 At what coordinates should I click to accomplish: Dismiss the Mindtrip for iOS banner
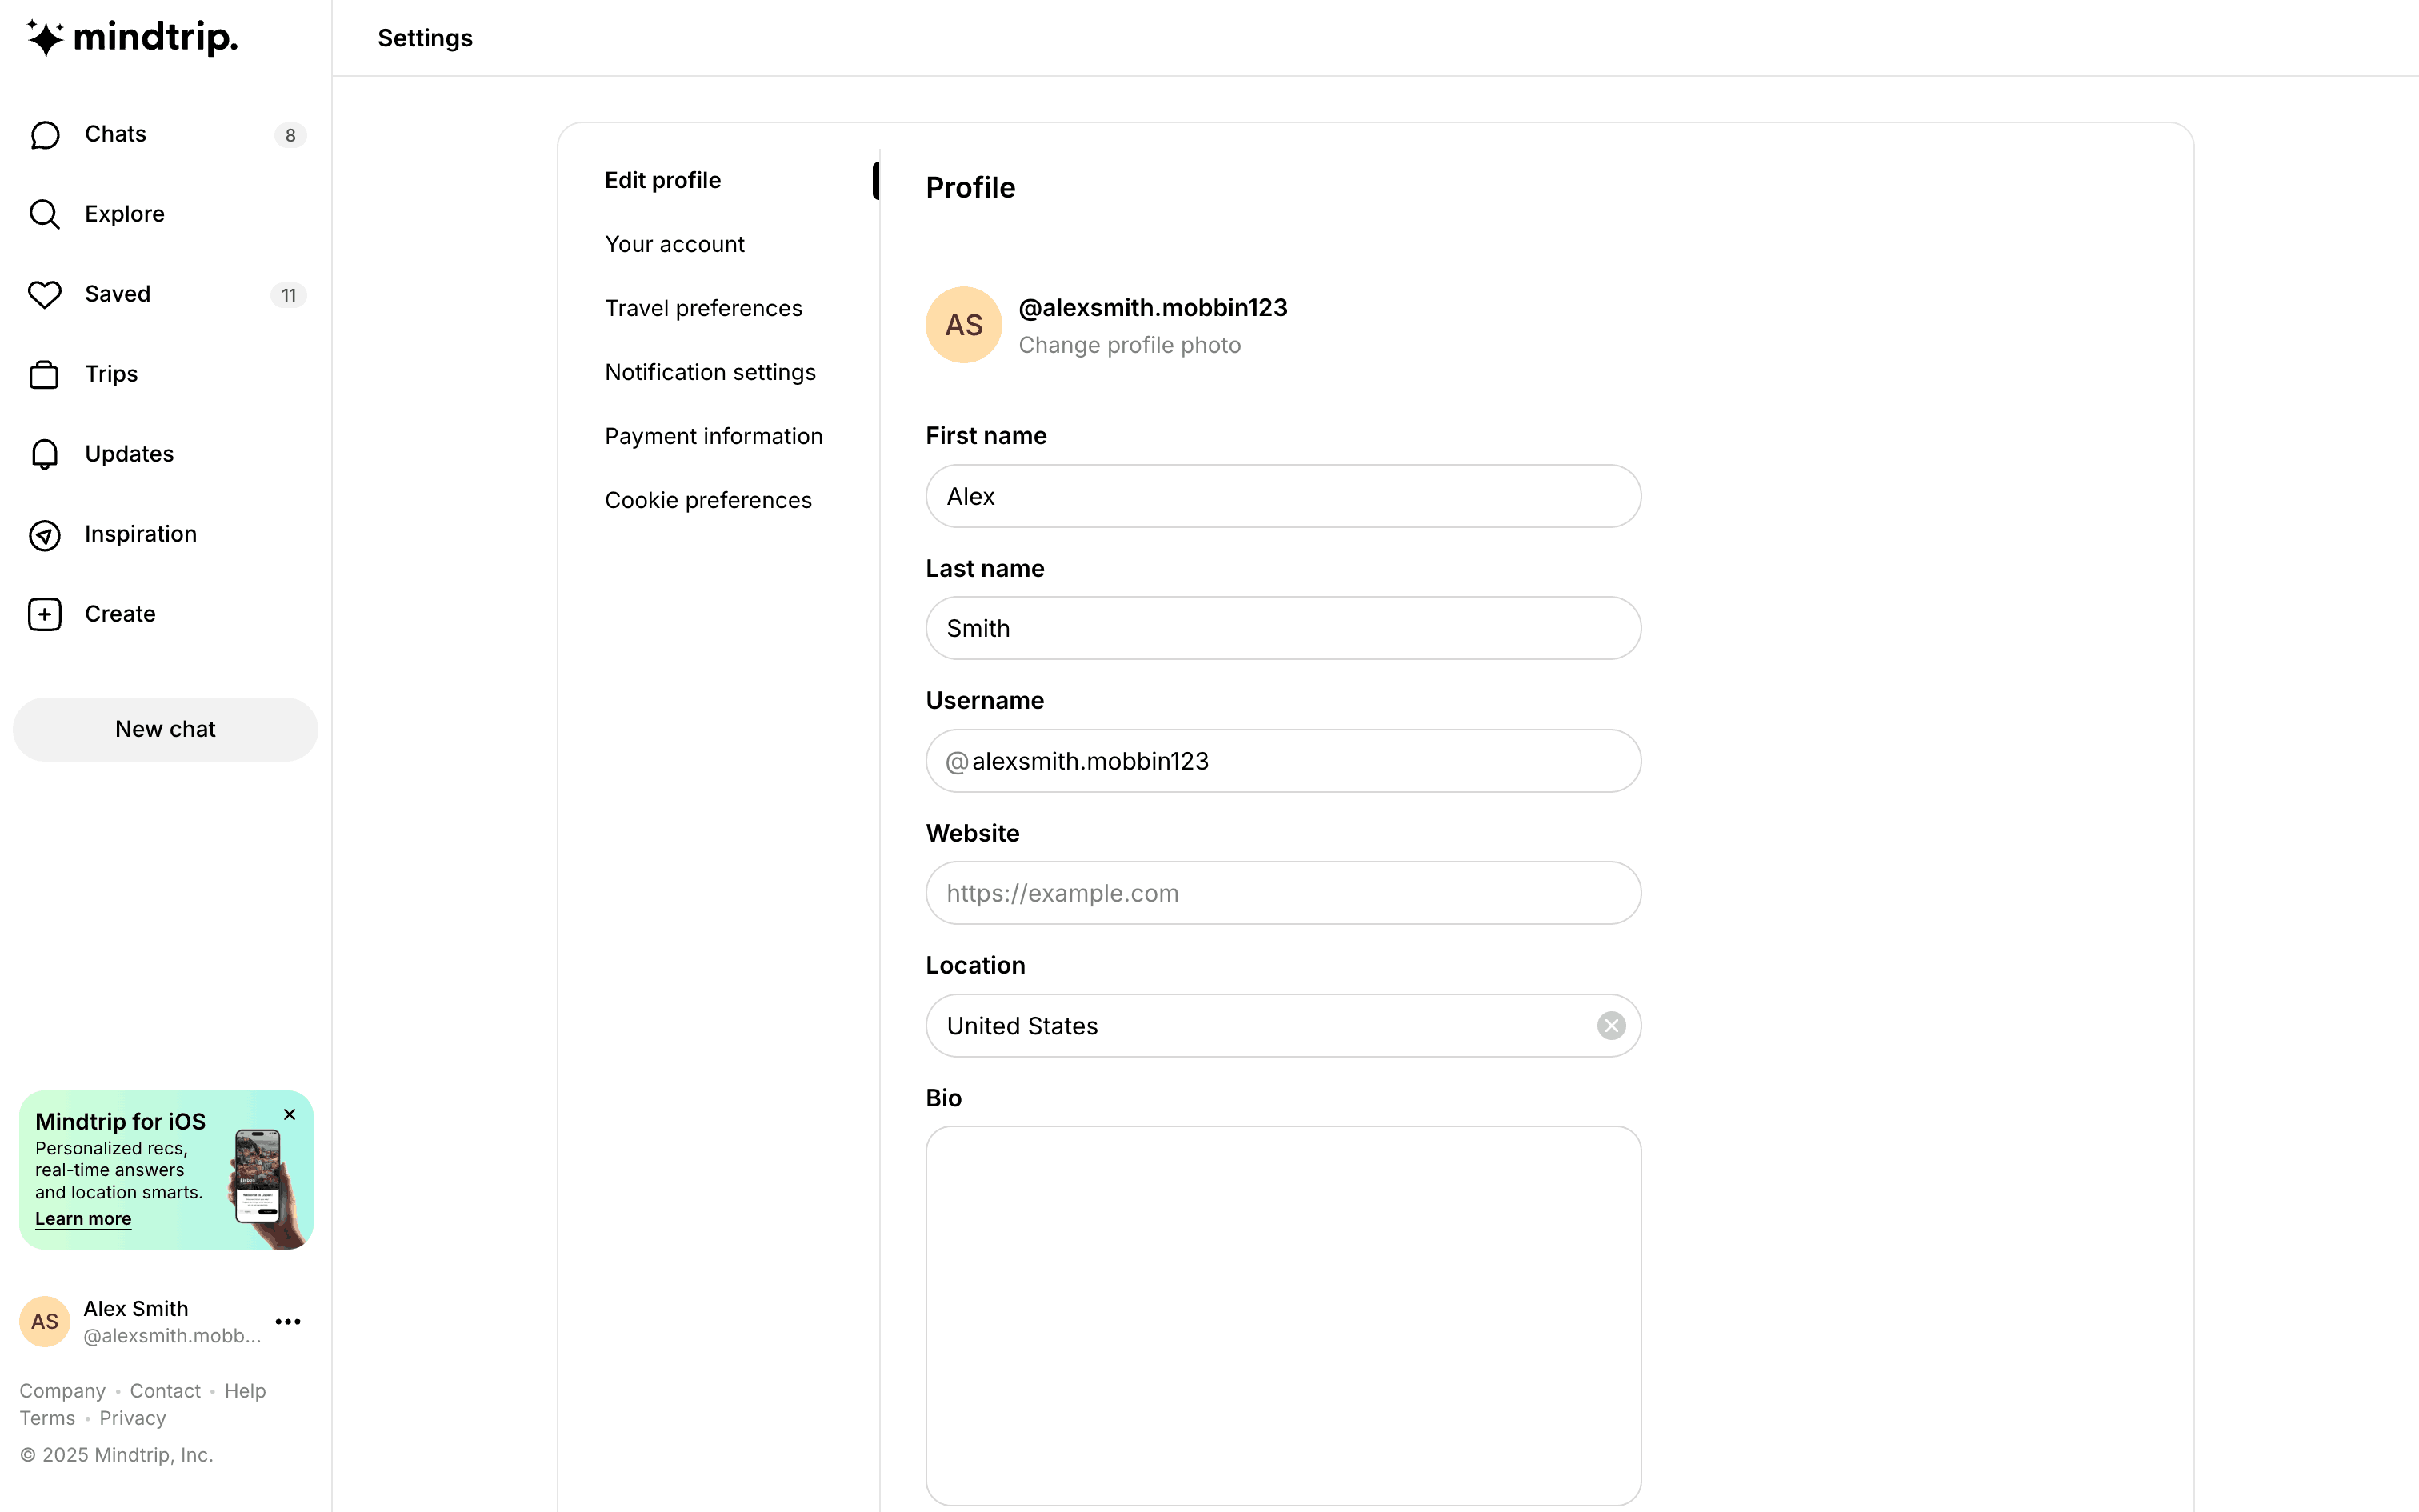click(290, 1115)
